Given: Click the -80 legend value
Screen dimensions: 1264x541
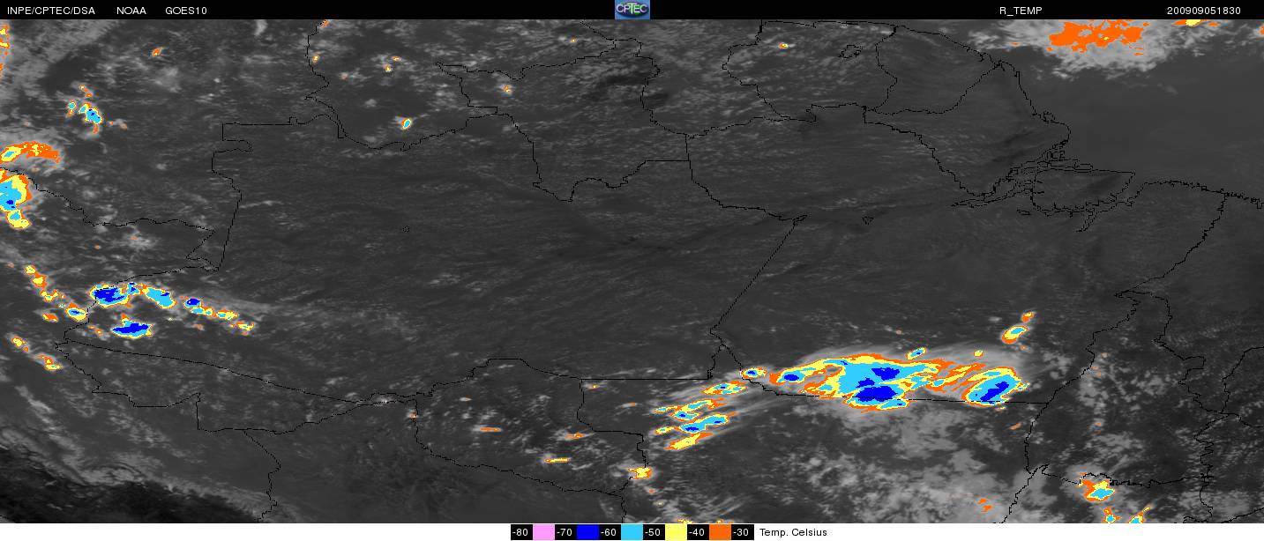Looking at the screenshot, I should point(521,532).
